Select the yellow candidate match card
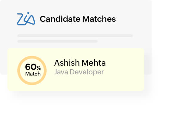 click(x=76, y=69)
